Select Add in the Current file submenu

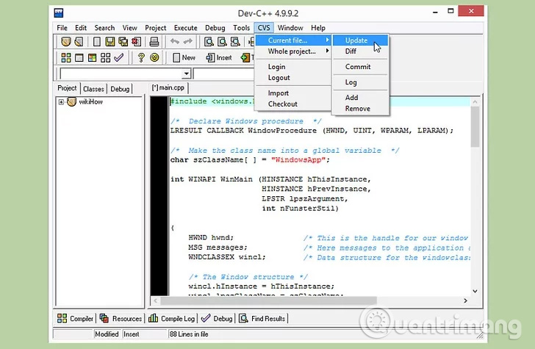coord(361,98)
